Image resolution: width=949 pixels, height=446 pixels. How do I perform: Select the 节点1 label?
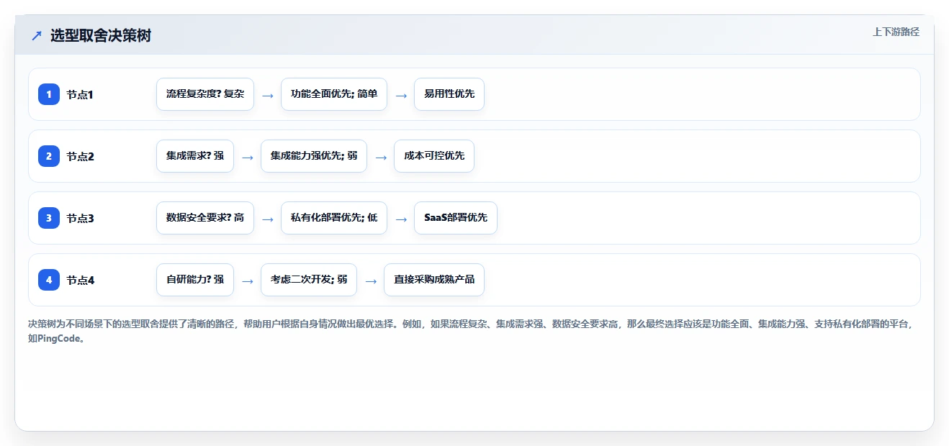coord(81,95)
